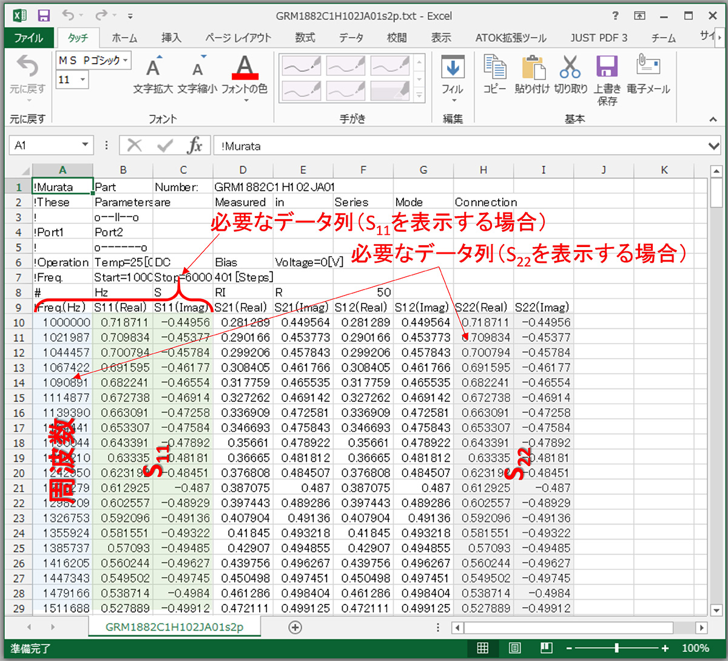Click the Cancel X in formula bar
The width and height of the screenshot is (728, 661).
tap(135, 146)
